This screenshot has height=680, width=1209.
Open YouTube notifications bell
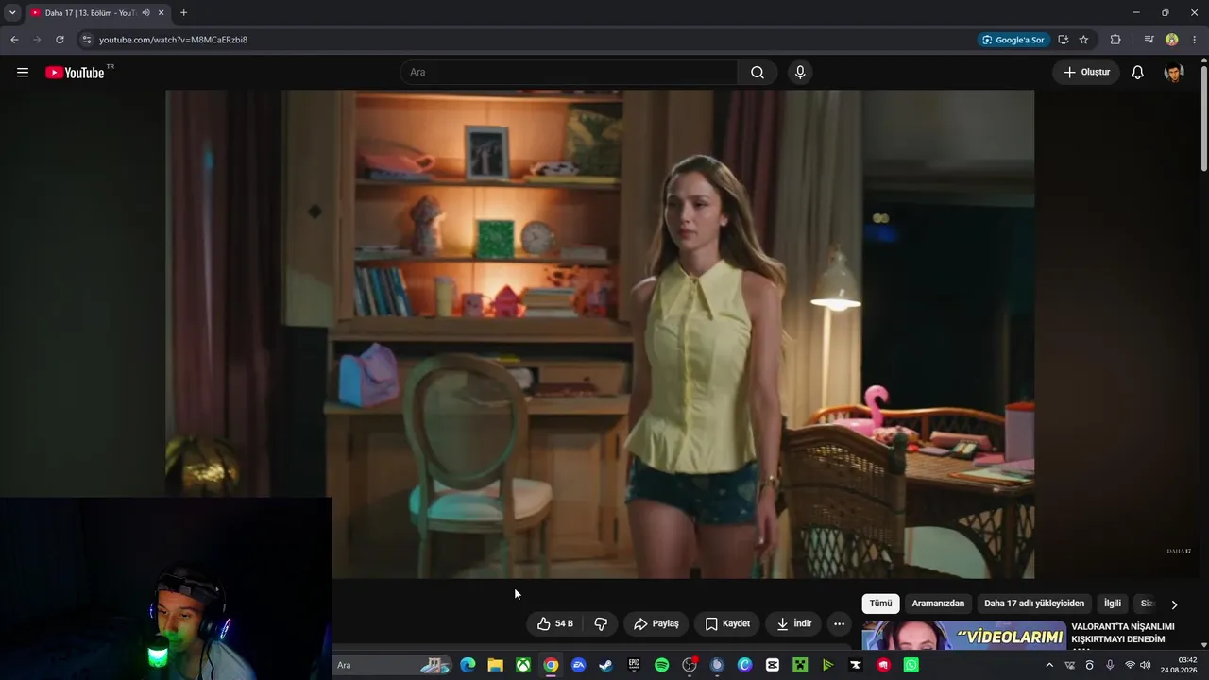1138,73
